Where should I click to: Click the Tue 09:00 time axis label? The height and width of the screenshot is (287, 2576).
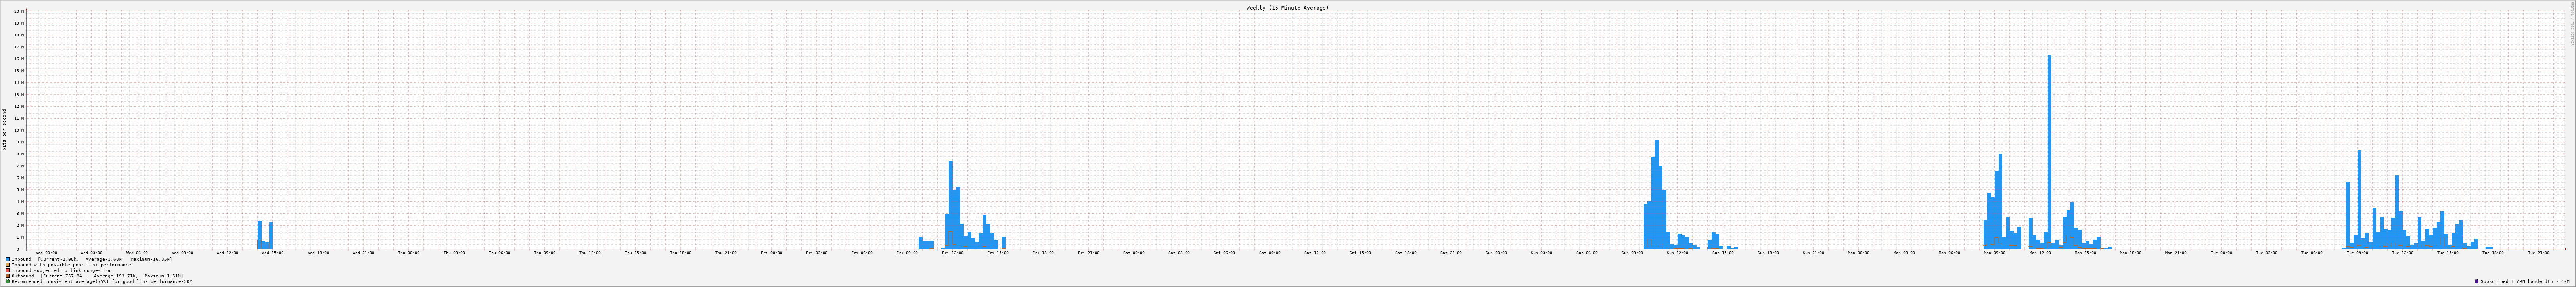coord(2357,253)
